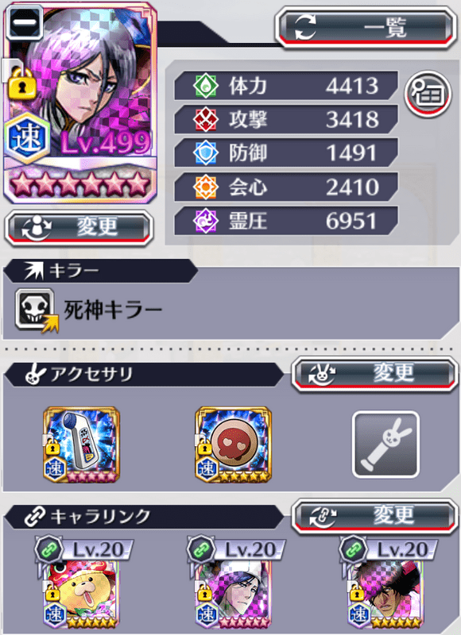Select the キャラリンク section header
The height and width of the screenshot is (635, 461).
[143, 517]
